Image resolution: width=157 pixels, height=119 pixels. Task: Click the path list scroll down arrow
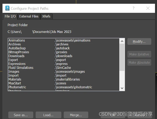coord(122,88)
